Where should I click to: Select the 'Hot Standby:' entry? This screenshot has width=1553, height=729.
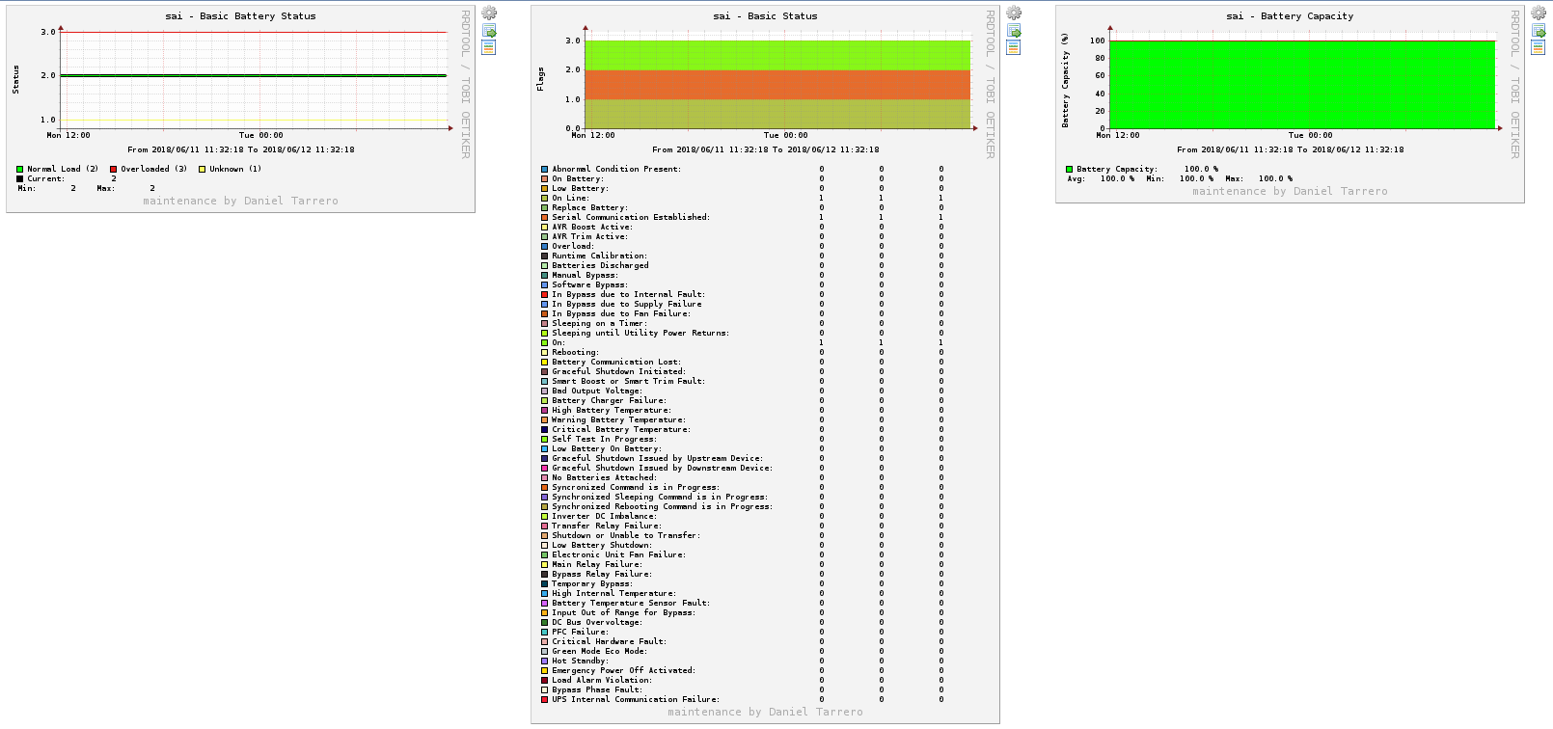(743, 661)
